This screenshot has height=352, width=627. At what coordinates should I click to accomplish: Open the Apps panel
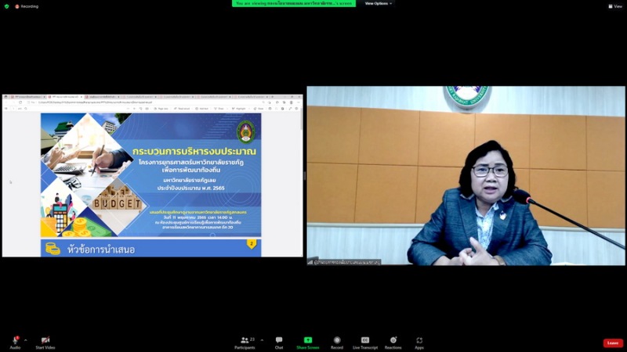click(419, 340)
